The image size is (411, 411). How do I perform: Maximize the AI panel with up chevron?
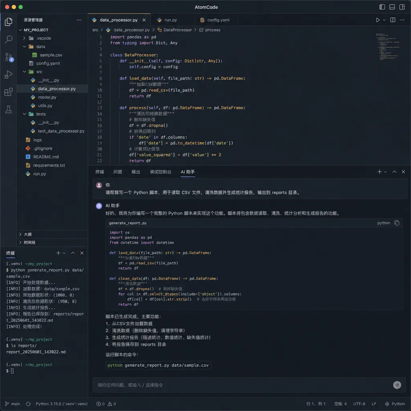394,172
